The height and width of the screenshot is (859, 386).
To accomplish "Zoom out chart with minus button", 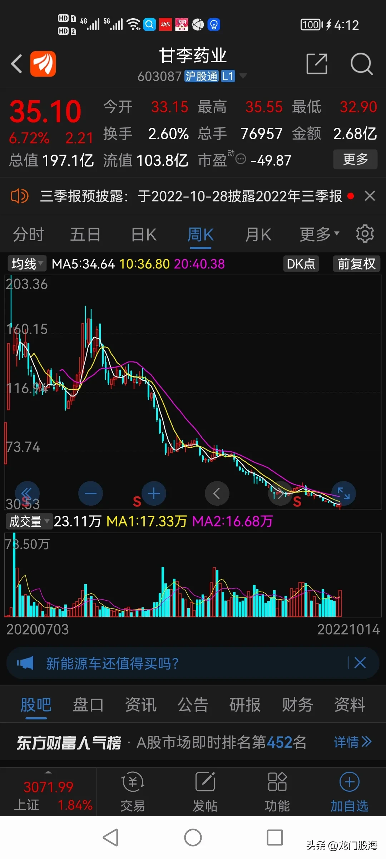I will coord(90,494).
